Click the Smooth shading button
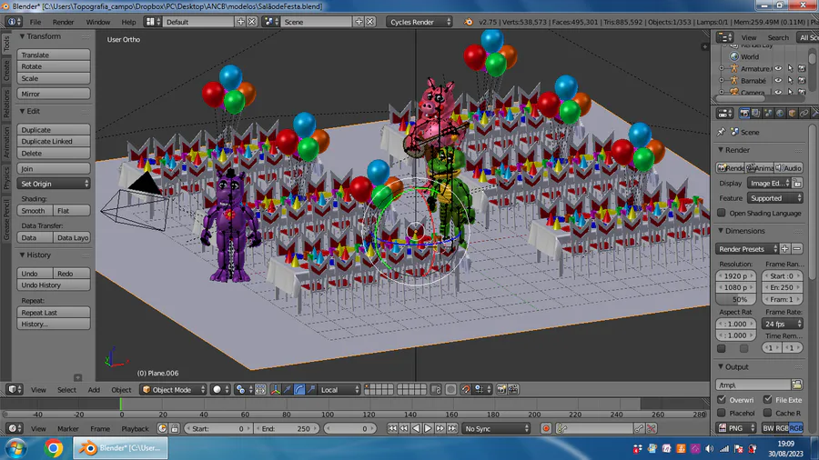Viewport: 819px width, 460px height. click(35, 211)
